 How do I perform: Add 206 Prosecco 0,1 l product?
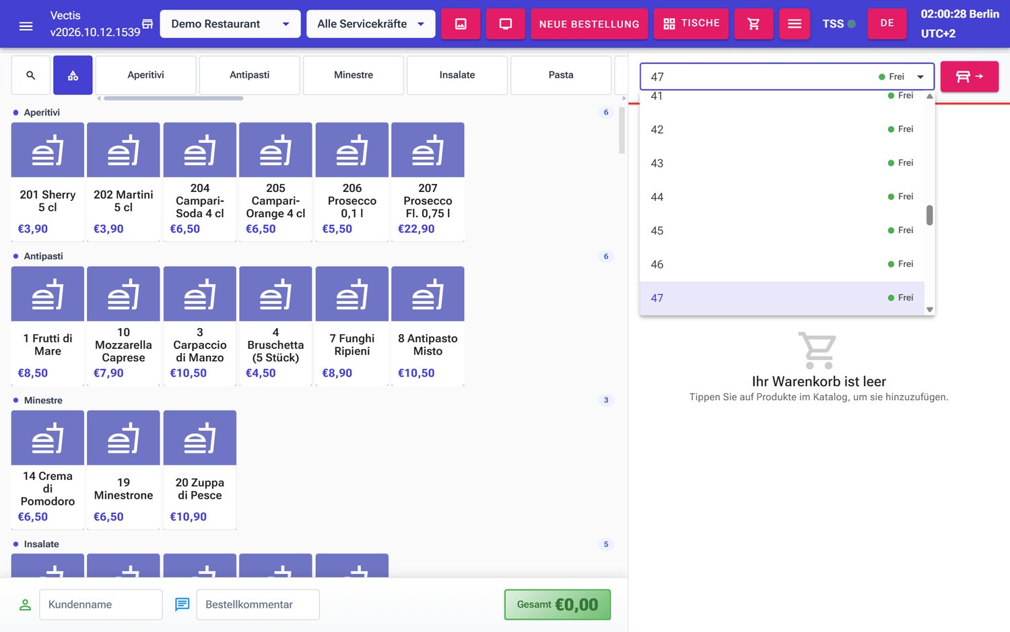[352, 181]
